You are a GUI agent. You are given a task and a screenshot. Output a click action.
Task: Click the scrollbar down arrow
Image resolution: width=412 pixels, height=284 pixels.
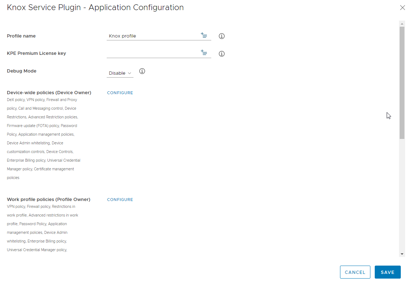point(402,254)
